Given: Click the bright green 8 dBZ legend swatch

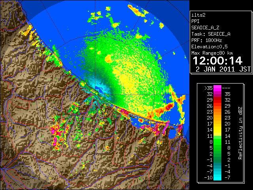Looking at the screenshot, I should (217, 142).
